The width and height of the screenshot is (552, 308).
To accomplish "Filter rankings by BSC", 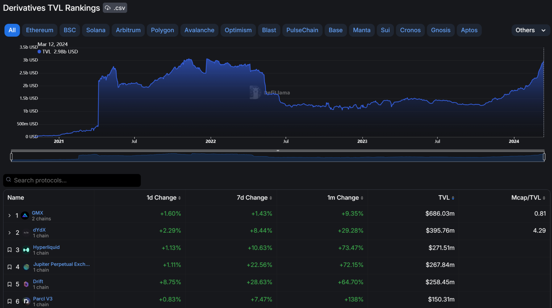I will 70,30.
